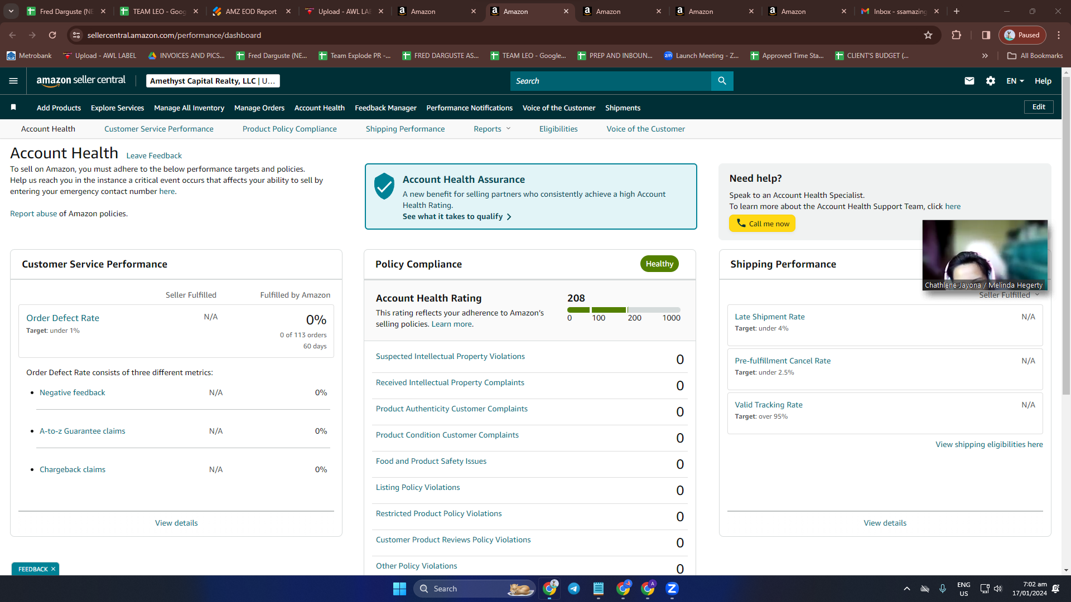Open the Notepad app in the taskbar
The width and height of the screenshot is (1071, 602).
pyautogui.click(x=598, y=589)
